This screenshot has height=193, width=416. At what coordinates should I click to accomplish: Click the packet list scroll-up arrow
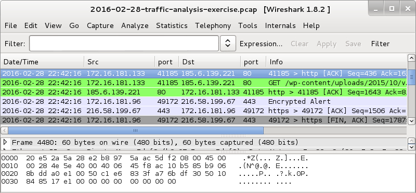point(411,58)
